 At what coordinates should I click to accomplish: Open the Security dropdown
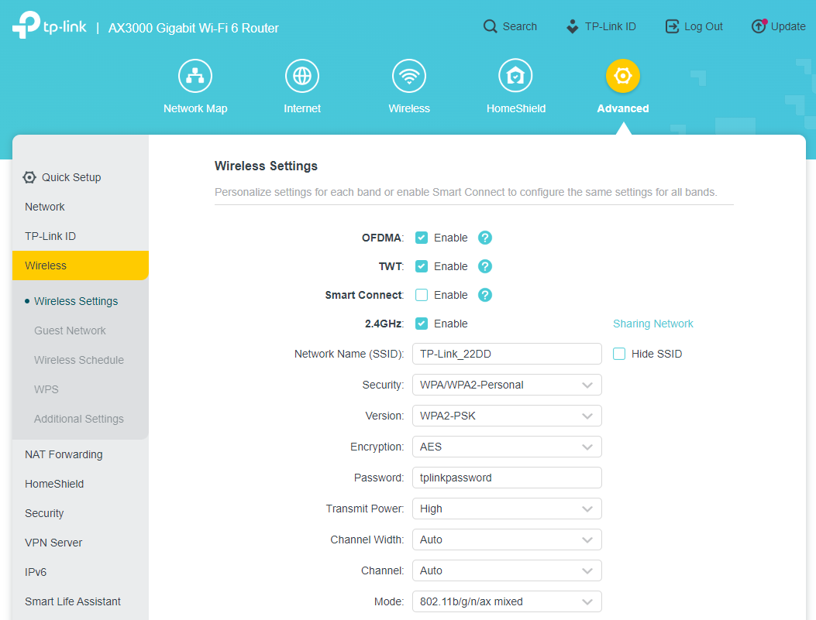507,385
